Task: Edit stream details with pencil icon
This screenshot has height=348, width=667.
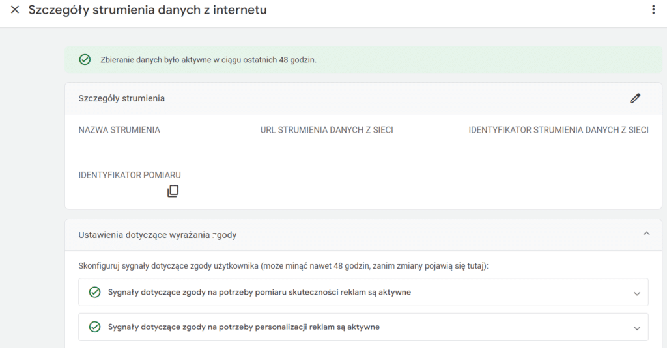Action: coord(635,98)
